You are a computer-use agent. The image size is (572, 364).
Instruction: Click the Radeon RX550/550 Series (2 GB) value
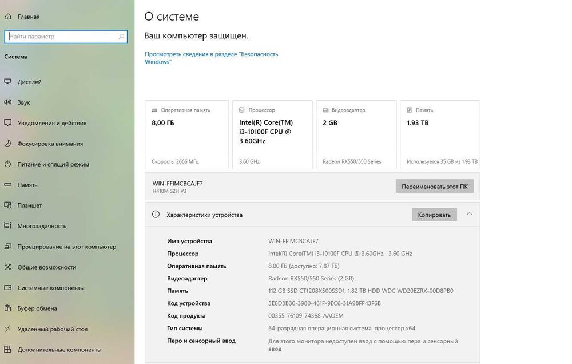click(x=311, y=278)
